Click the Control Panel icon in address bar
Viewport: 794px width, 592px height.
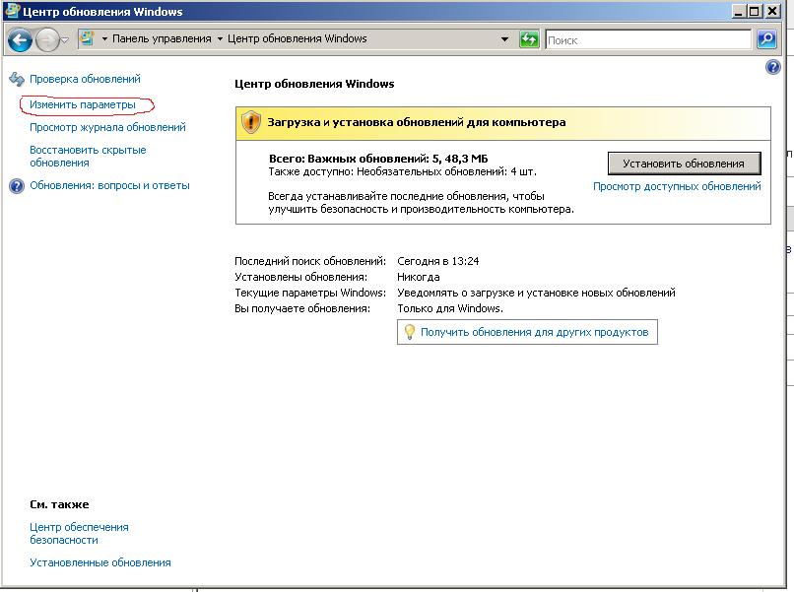(88, 38)
